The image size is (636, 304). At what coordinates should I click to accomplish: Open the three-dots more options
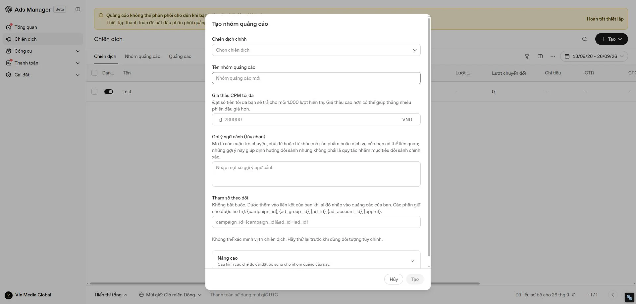[553, 56]
